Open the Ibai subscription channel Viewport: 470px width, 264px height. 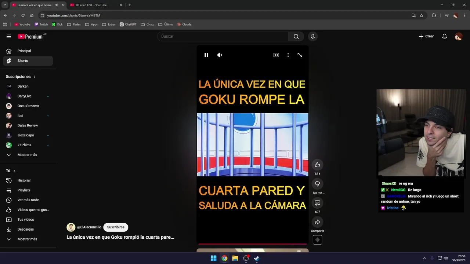[x=28, y=115]
